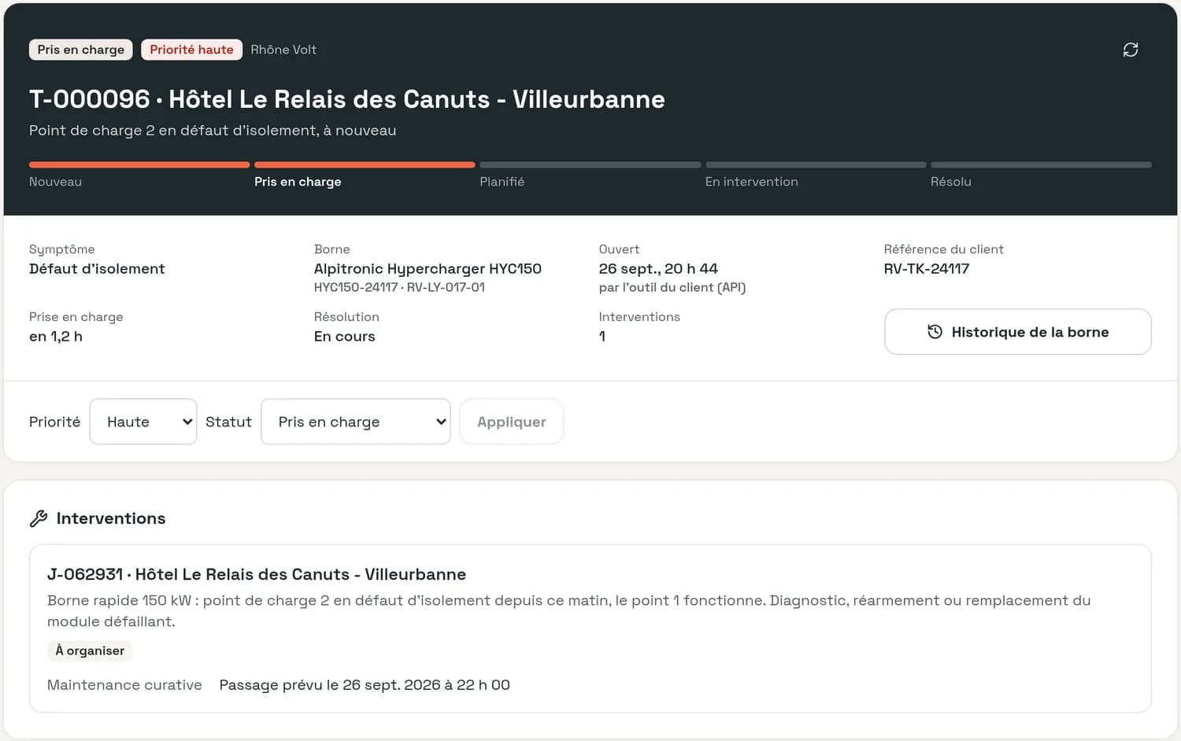This screenshot has width=1181, height=741.
Task: Click the wrench icon beside Interventions
Action: click(39, 518)
